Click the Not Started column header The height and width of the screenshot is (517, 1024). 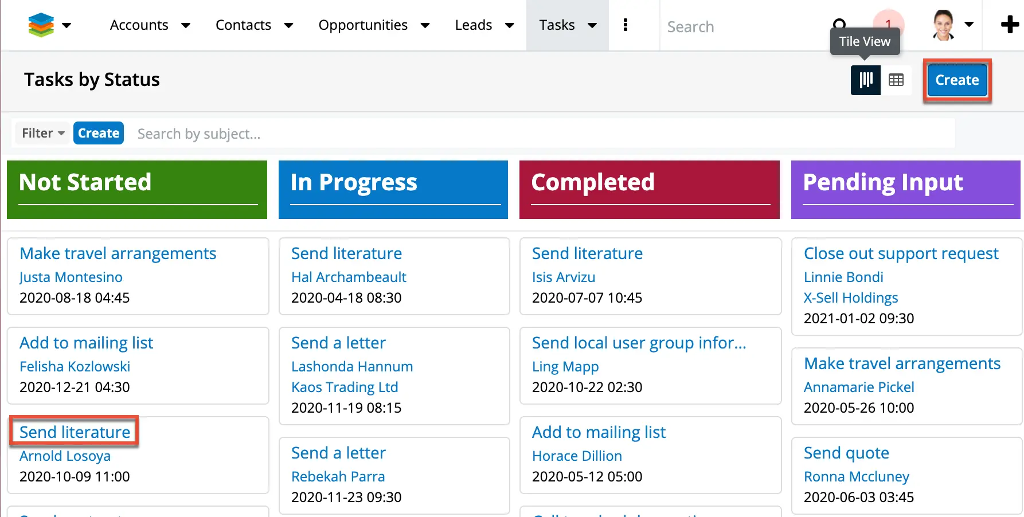point(137,189)
